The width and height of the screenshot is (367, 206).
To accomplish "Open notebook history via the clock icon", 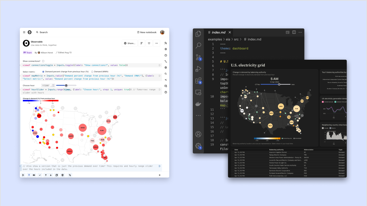I will (166, 55).
